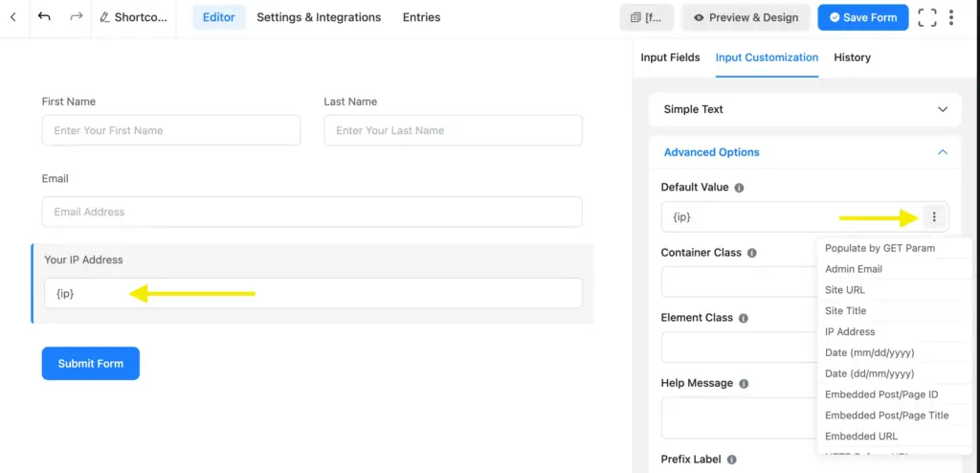Collapse the Advanced Options section
Screen dimensions: 980x473
[805, 152]
